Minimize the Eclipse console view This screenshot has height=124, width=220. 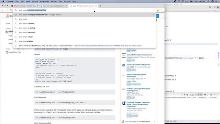pyautogui.click(x=215, y=95)
